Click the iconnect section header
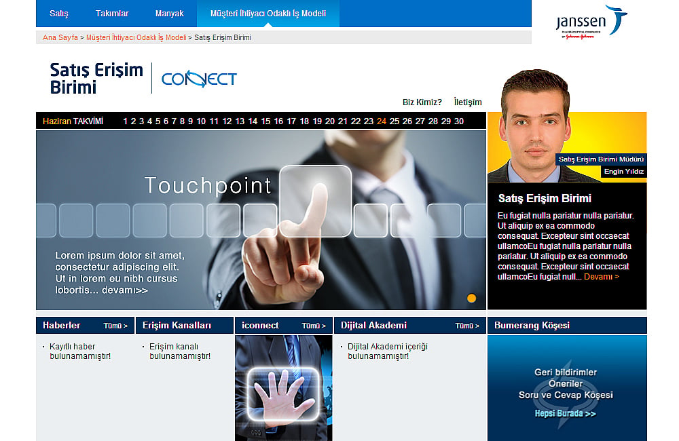 [x=260, y=326]
